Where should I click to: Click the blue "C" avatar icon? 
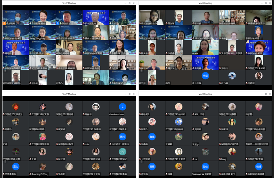122,107
